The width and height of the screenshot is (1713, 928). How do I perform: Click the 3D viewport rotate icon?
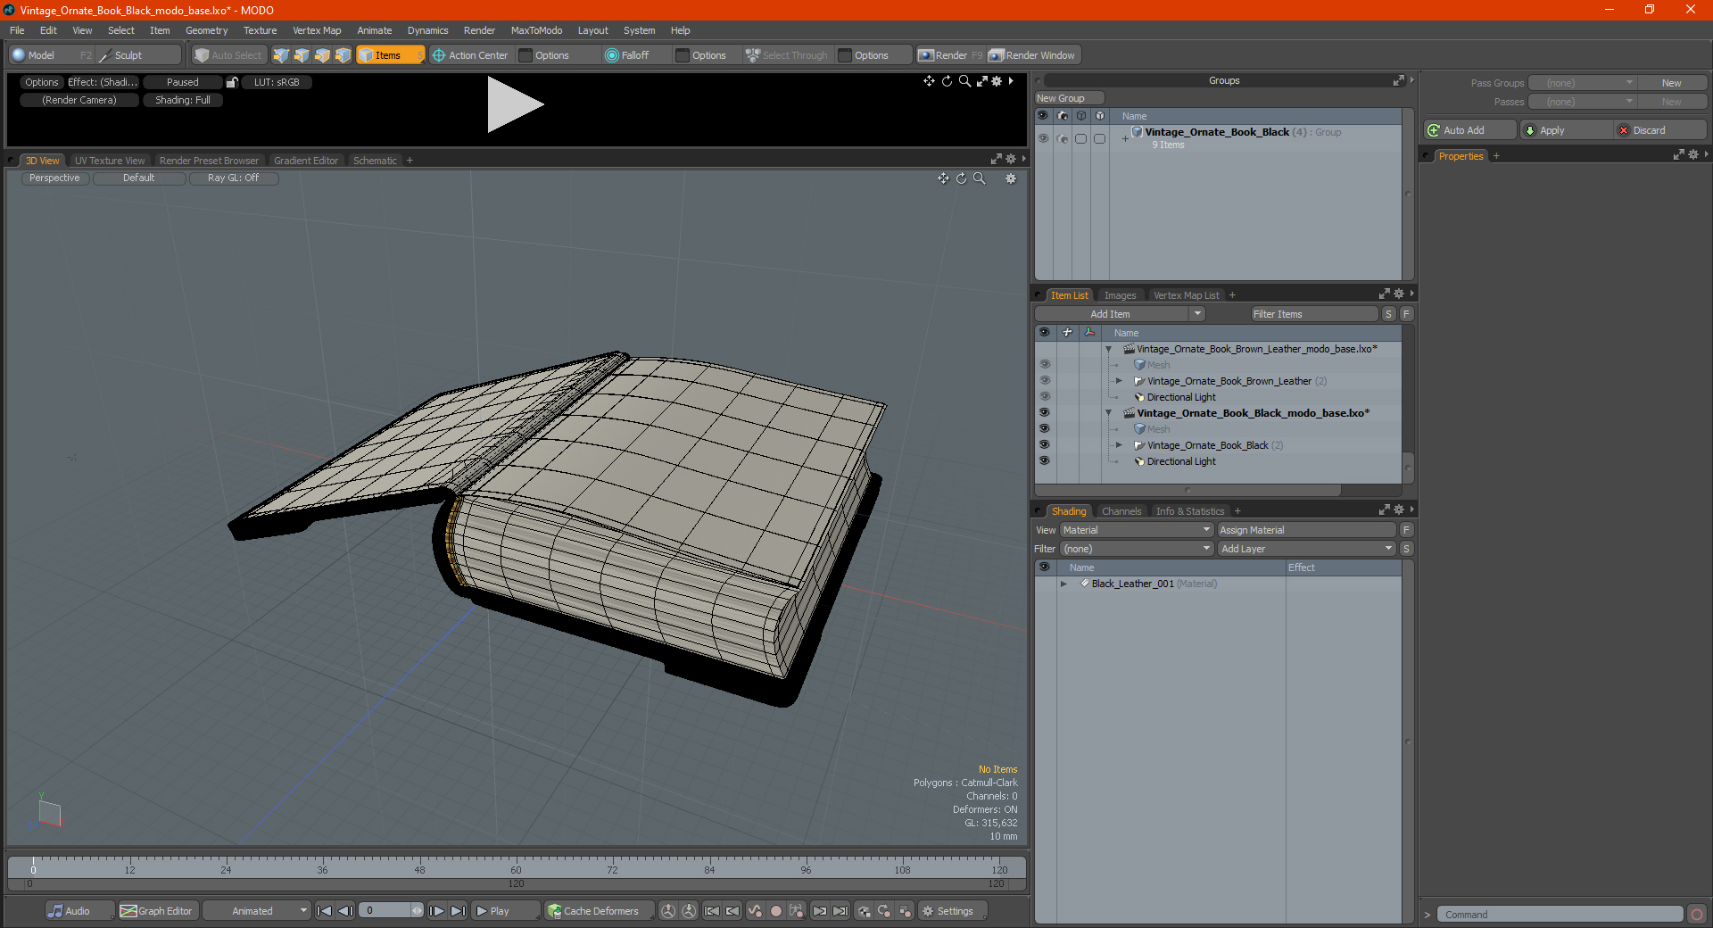961,178
